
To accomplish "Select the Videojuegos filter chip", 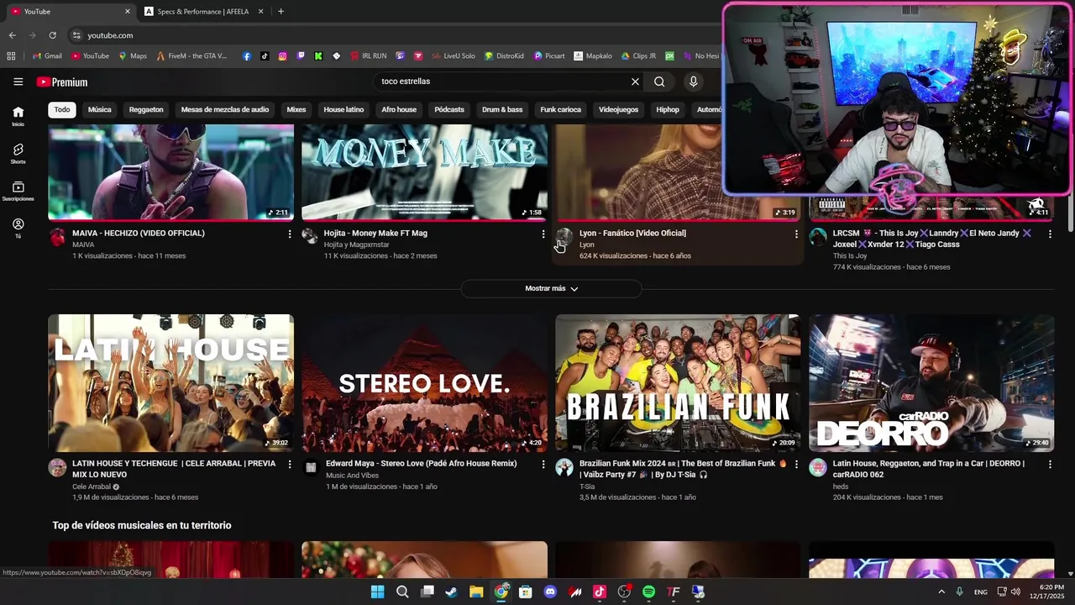I will pyautogui.click(x=618, y=109).
